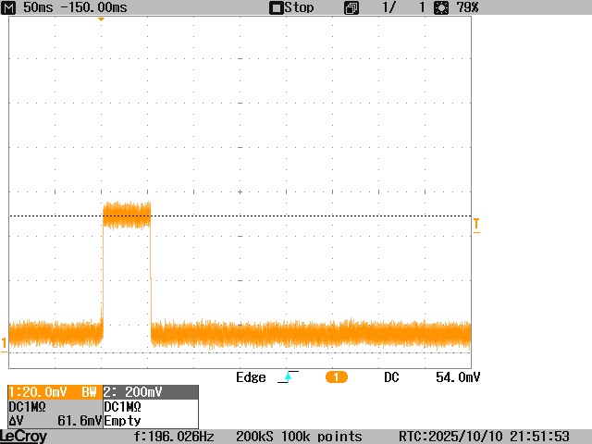The width and height of the screenshot is (592, 444).
Task: Click the orange trigger source 1 badge
Action: click(336, 377)
